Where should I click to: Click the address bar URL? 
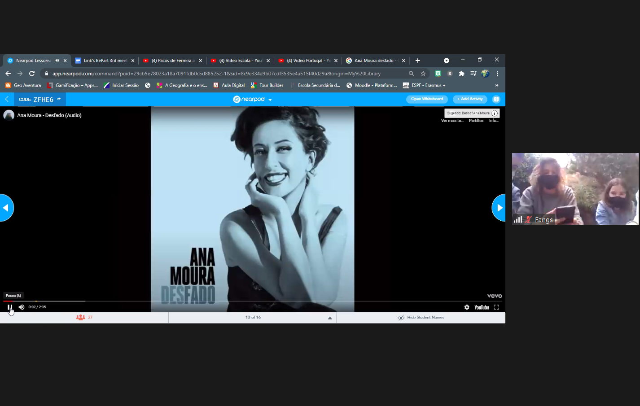tap(216, 74)
